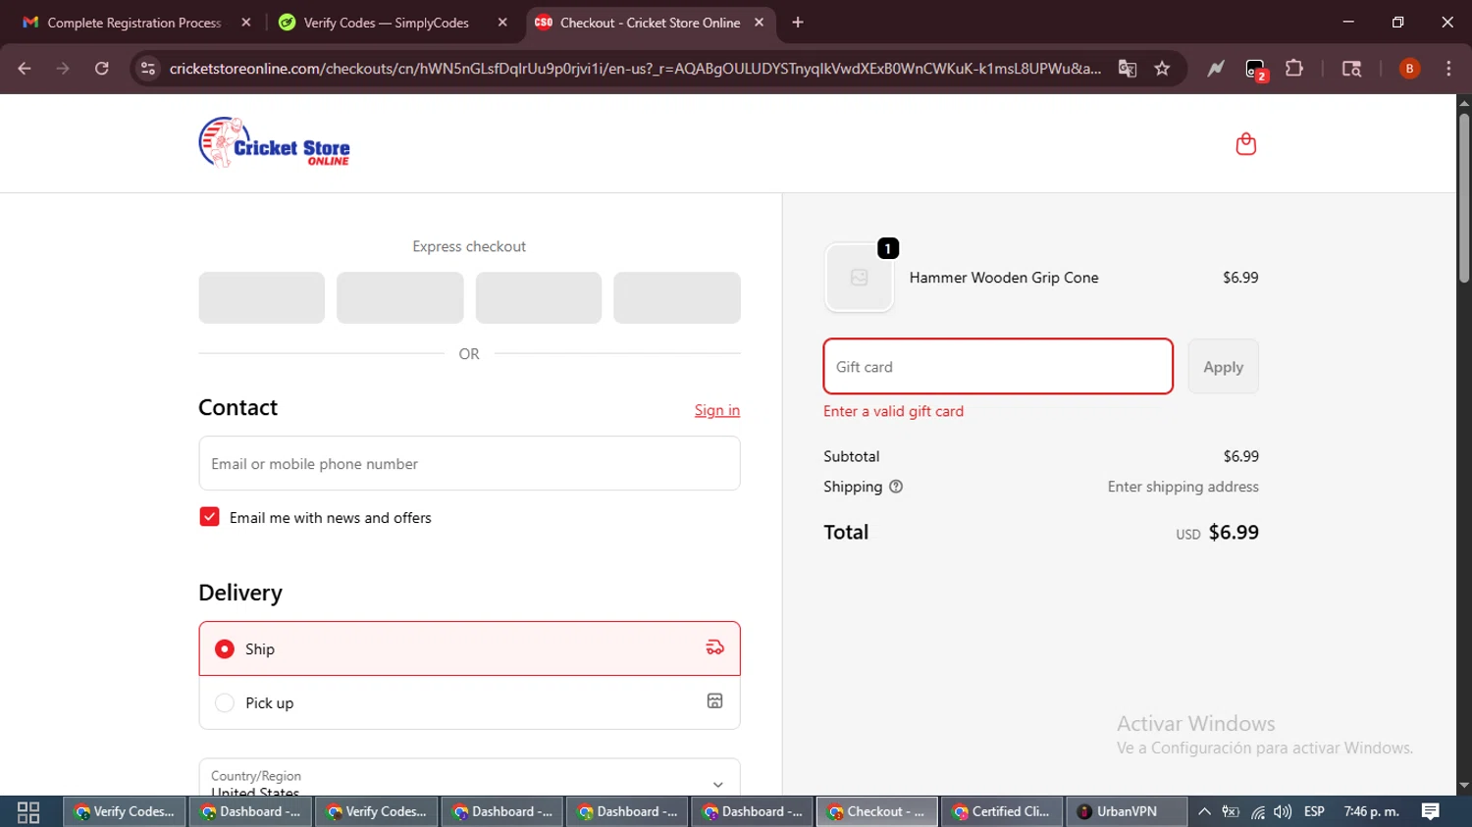Click the first express checkout button

click(x=261, y=297)
